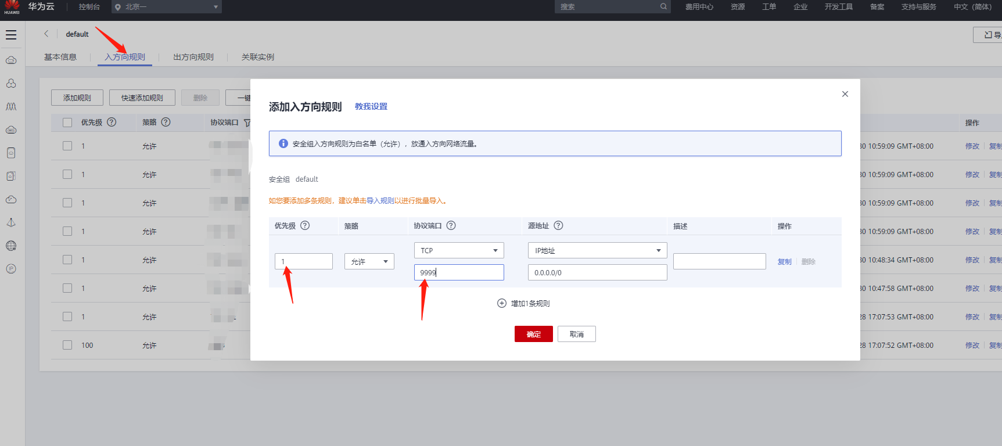
Task: Open the developer tools menu
Action: coord(839,7)
